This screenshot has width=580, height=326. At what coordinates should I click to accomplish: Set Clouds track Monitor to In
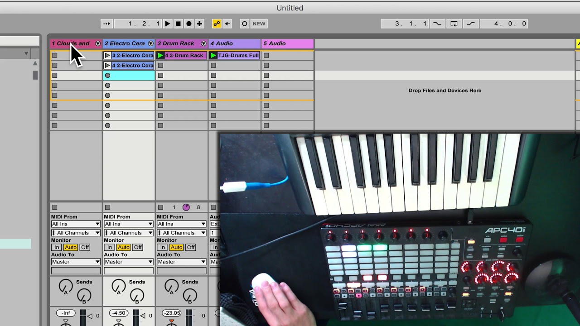[57, 247]
